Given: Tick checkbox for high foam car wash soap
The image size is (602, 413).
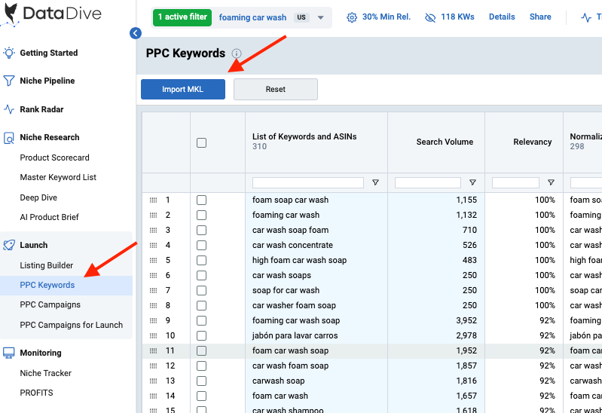Looking at the screenshot, I should tap(202, 261).
